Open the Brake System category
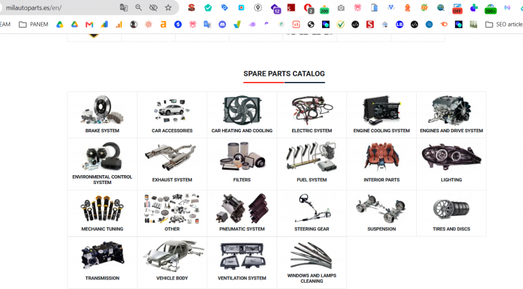The width and height of the screenshot is (523, 289). point(102,115)
